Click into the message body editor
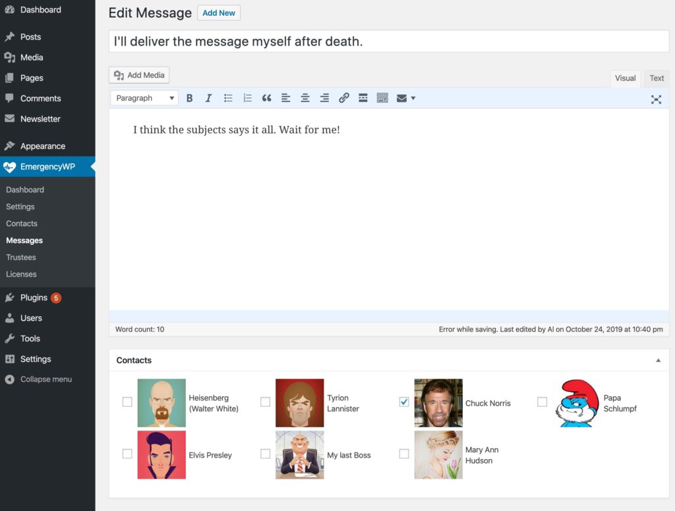 (389, 209)
